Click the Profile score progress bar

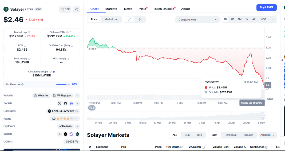[63, 84]
